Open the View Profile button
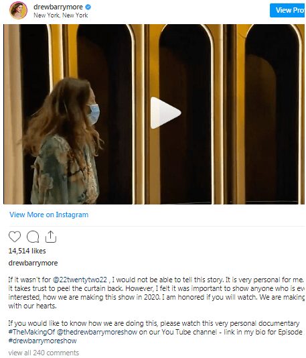Viewport: 306px width, 358px height. click(x=288, y=10)
